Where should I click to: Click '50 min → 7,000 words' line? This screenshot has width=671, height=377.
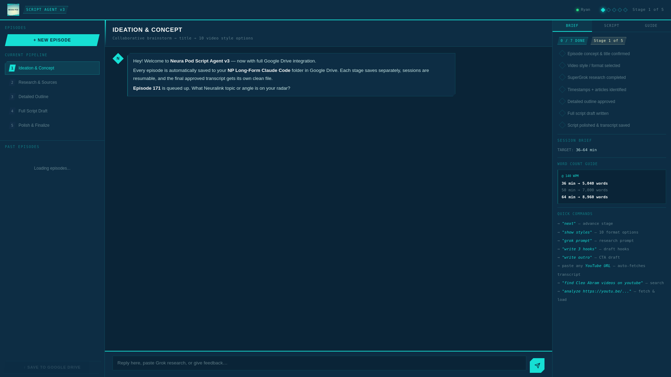pos(585,190)
